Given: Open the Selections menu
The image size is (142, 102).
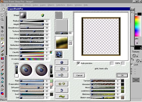Looking at the screenshot, I should point(60,5).
